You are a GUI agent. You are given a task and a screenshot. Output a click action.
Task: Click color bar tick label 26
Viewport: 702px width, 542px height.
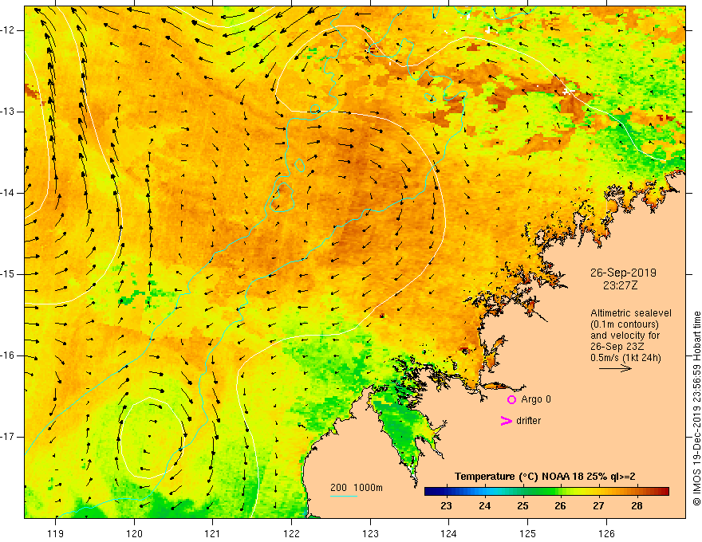(x=560, y=506)
